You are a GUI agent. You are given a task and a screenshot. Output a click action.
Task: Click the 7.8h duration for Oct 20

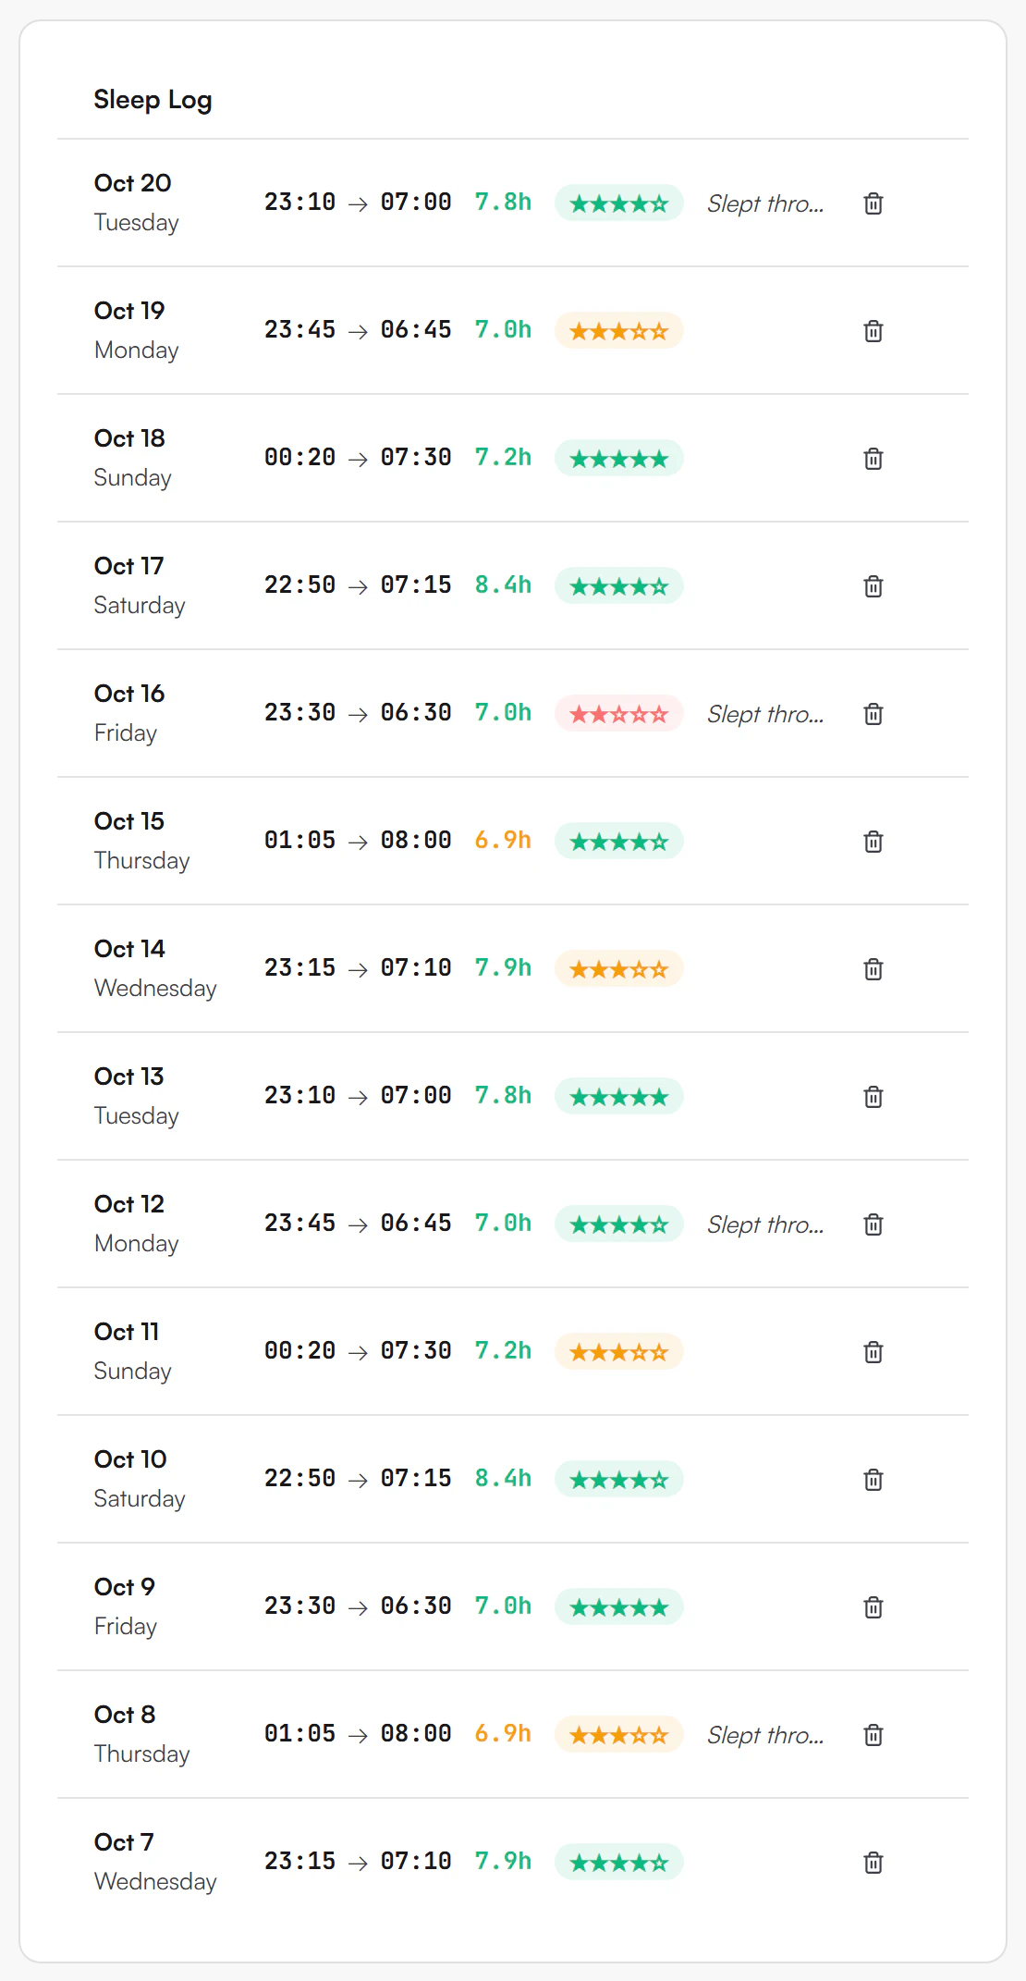coord(503,202)
